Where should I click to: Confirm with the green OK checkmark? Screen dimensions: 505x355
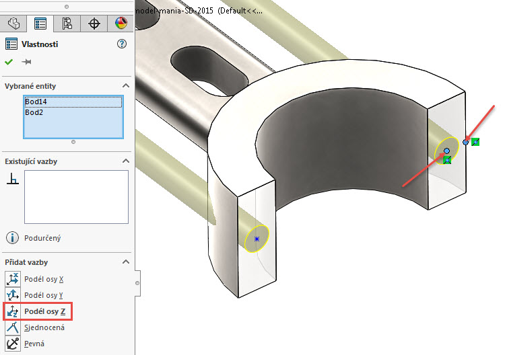click(9, 62)
